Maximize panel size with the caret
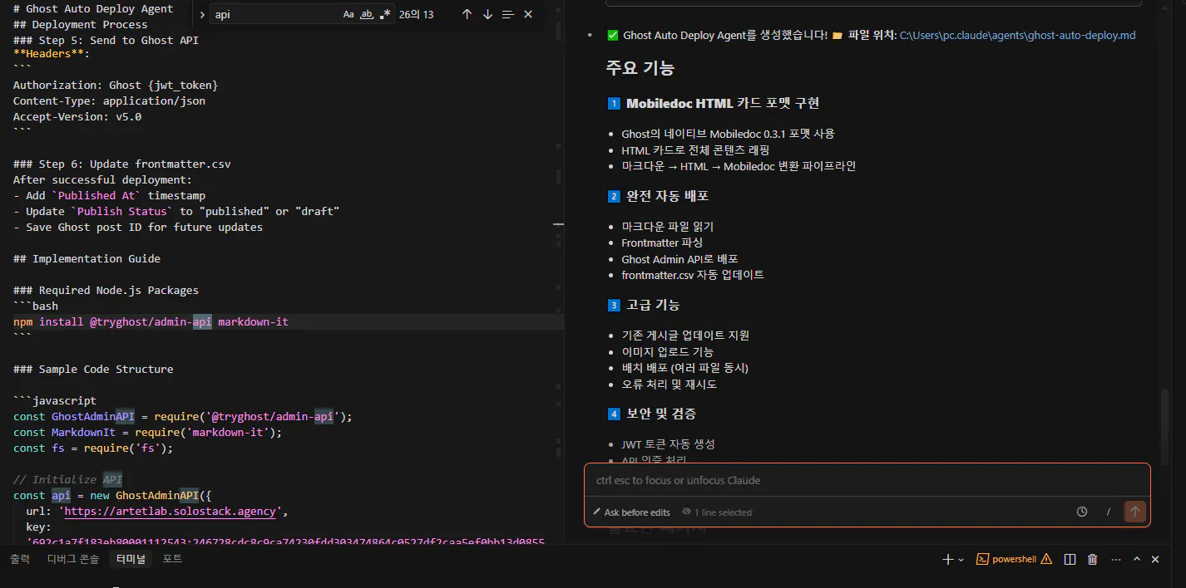 point(1137,560)
